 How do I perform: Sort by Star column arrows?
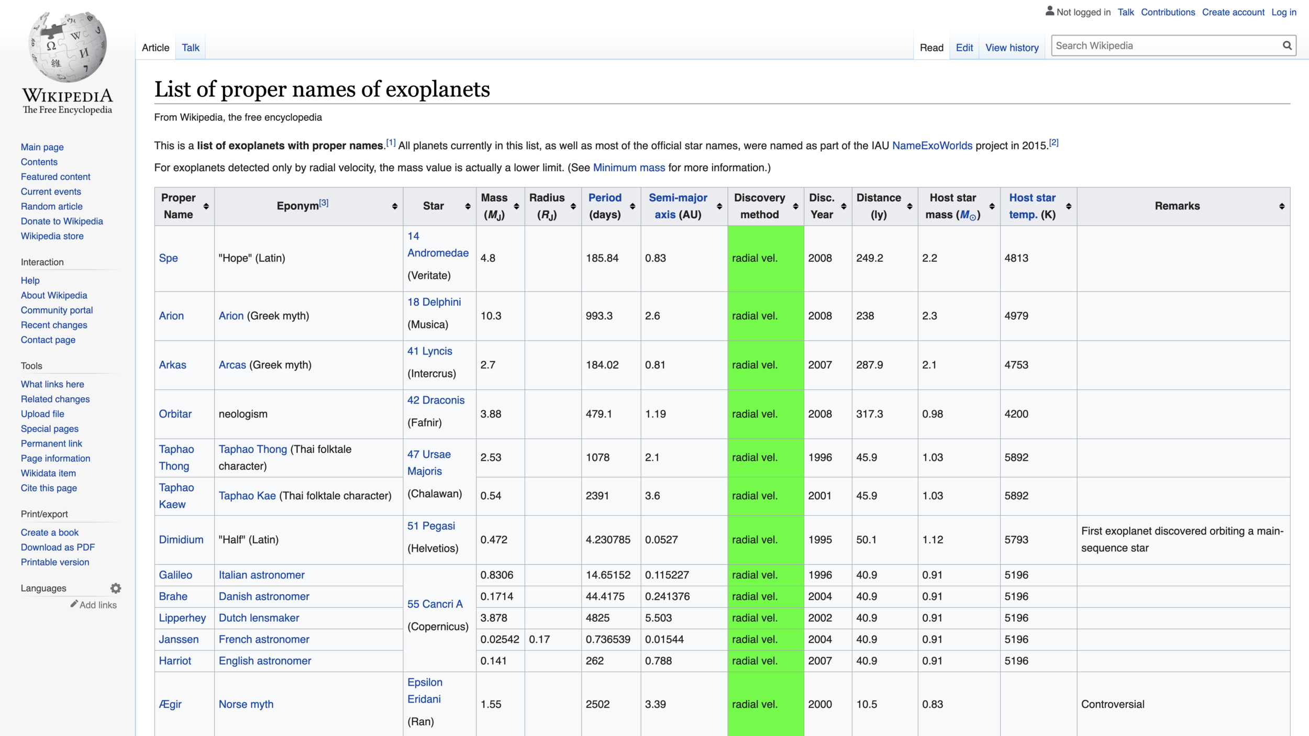[x=468, y=206]
